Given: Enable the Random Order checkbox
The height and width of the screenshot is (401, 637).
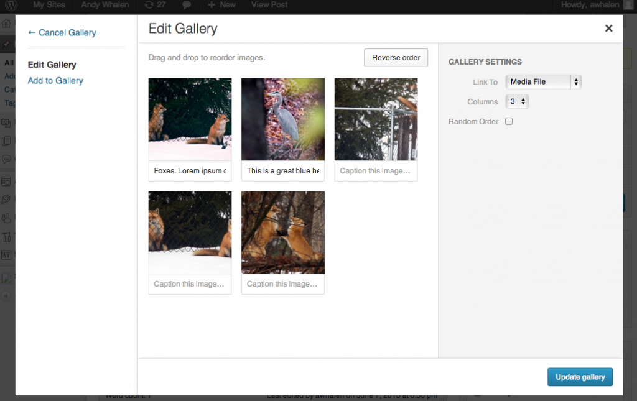Looking at the screenshot, I should coord(509,121).
